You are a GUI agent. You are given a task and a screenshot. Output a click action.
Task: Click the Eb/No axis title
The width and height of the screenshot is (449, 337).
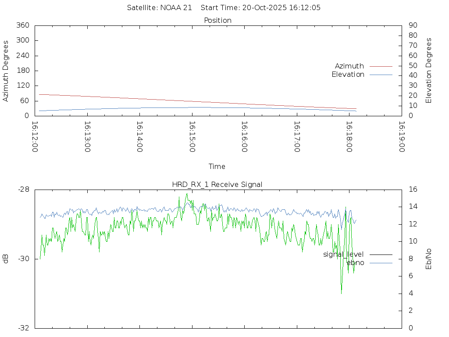[x=429, y=259]
